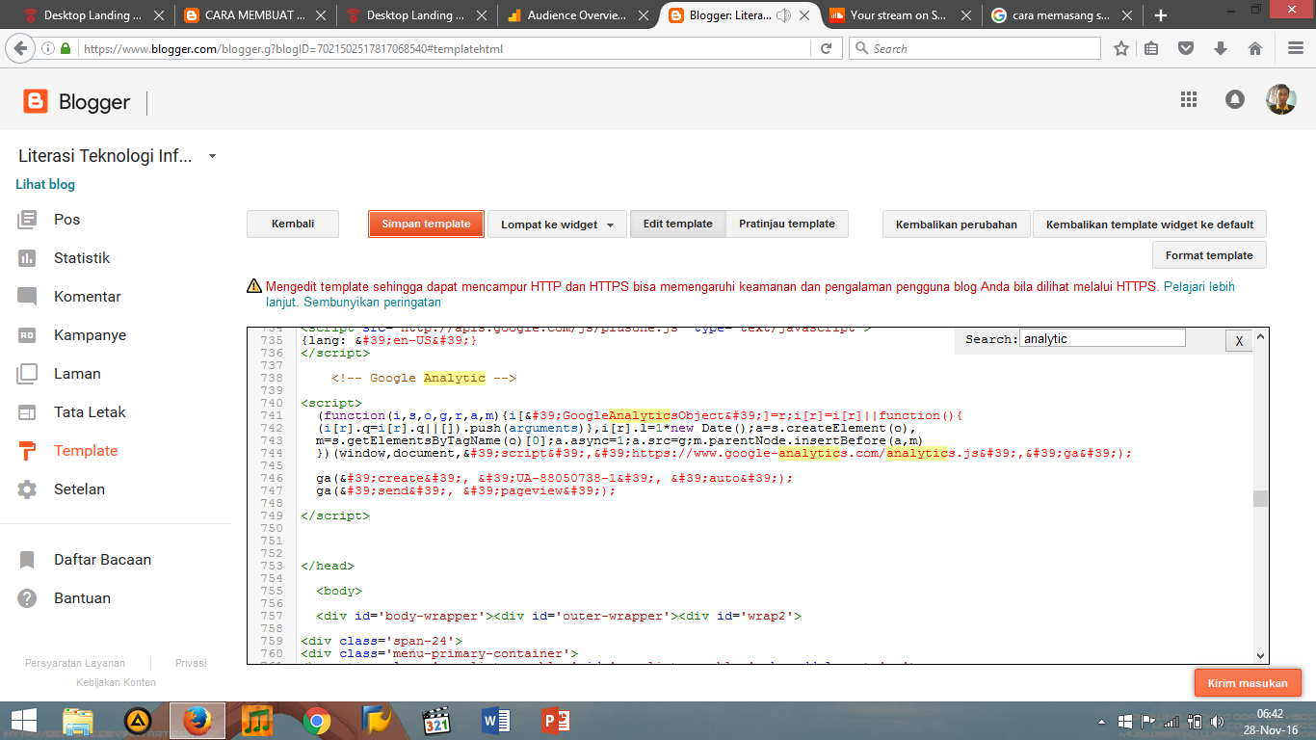Click Kembalikan template widget ke default
1316x740 pixels.
pos(1149,225)
